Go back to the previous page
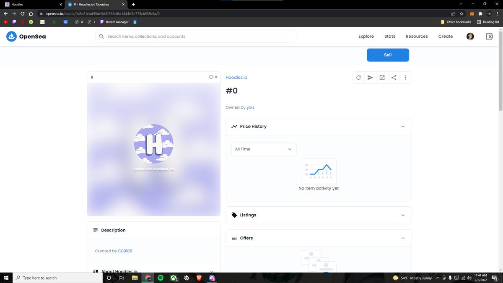The height and width of the screenshot is (283, 503). 5,13
